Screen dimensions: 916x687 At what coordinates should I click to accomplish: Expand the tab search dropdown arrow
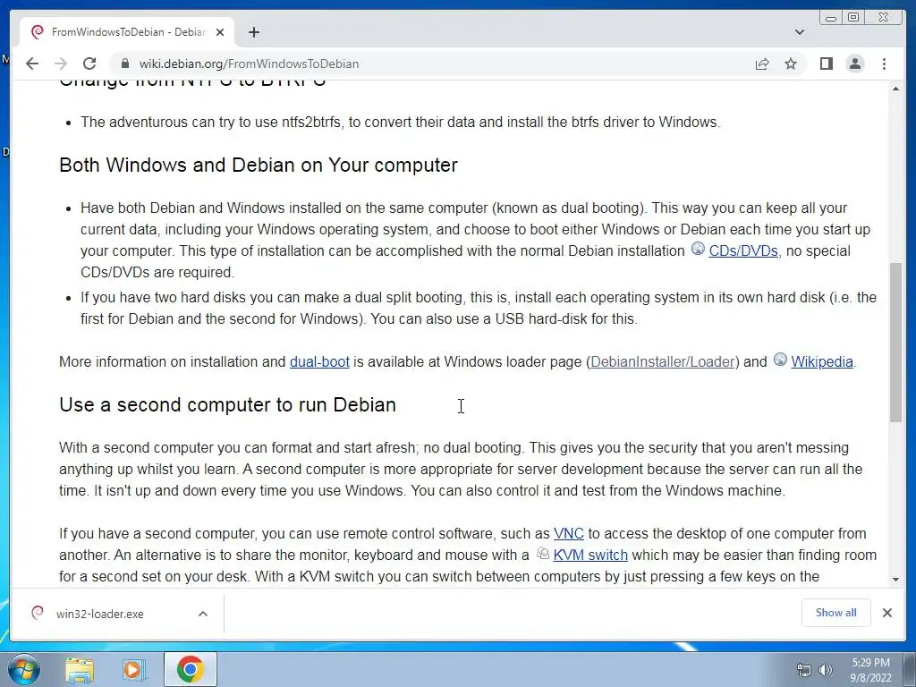point(800,32)
